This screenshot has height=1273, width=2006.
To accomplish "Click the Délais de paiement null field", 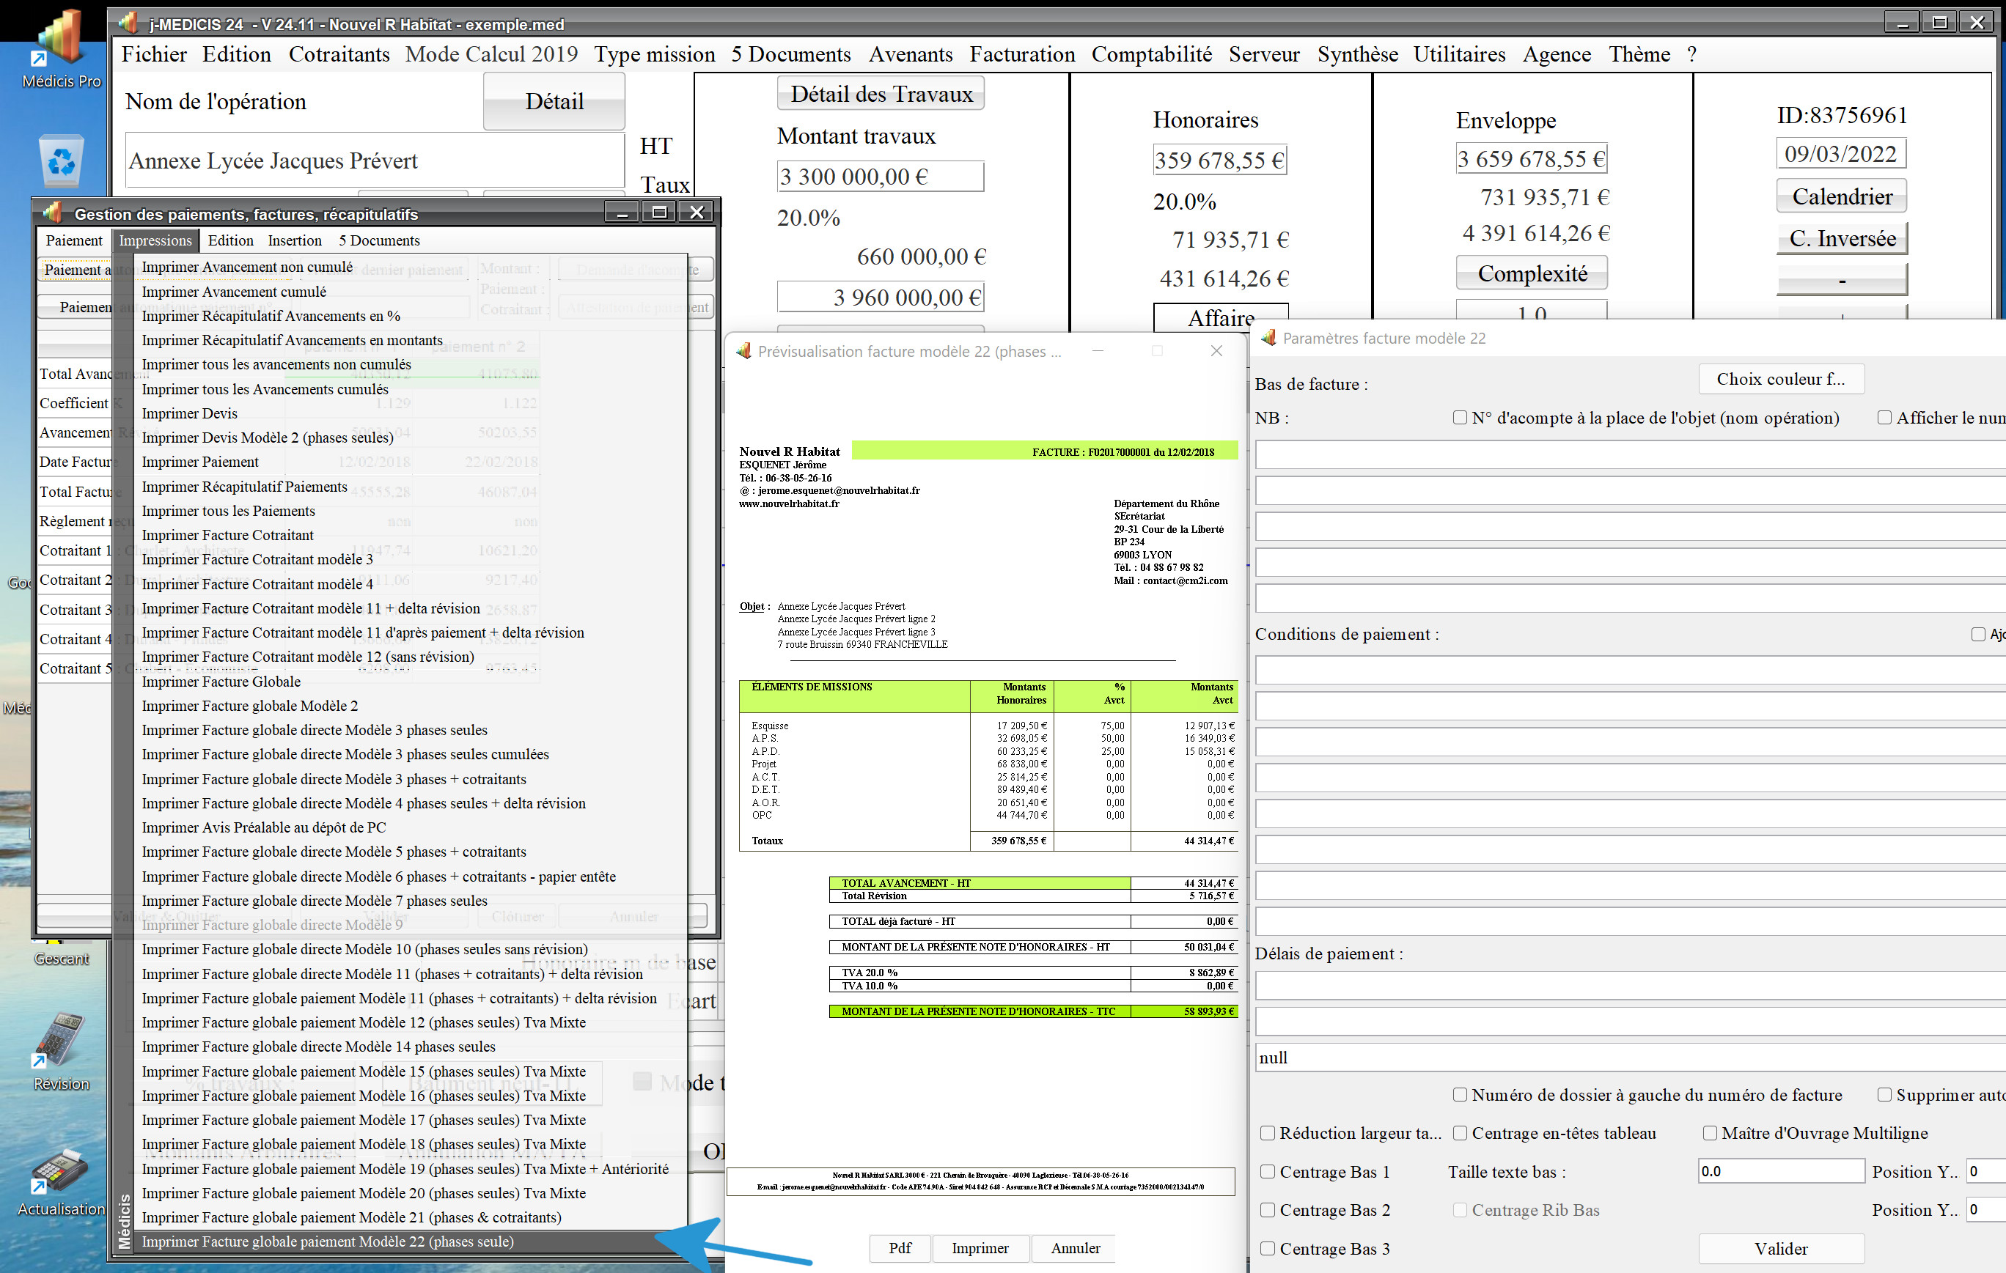I will [1629, 1058].
